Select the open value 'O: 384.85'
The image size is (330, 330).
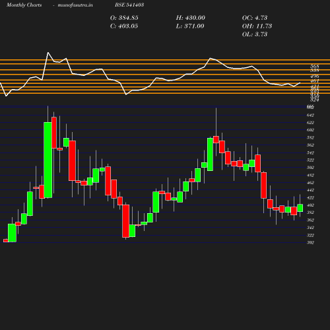pos(124,18)
